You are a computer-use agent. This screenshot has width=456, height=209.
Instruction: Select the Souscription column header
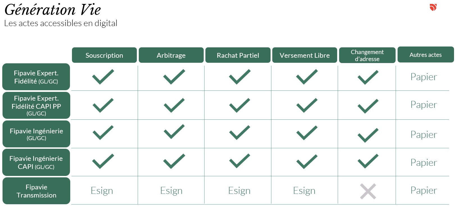click(104, 55)
